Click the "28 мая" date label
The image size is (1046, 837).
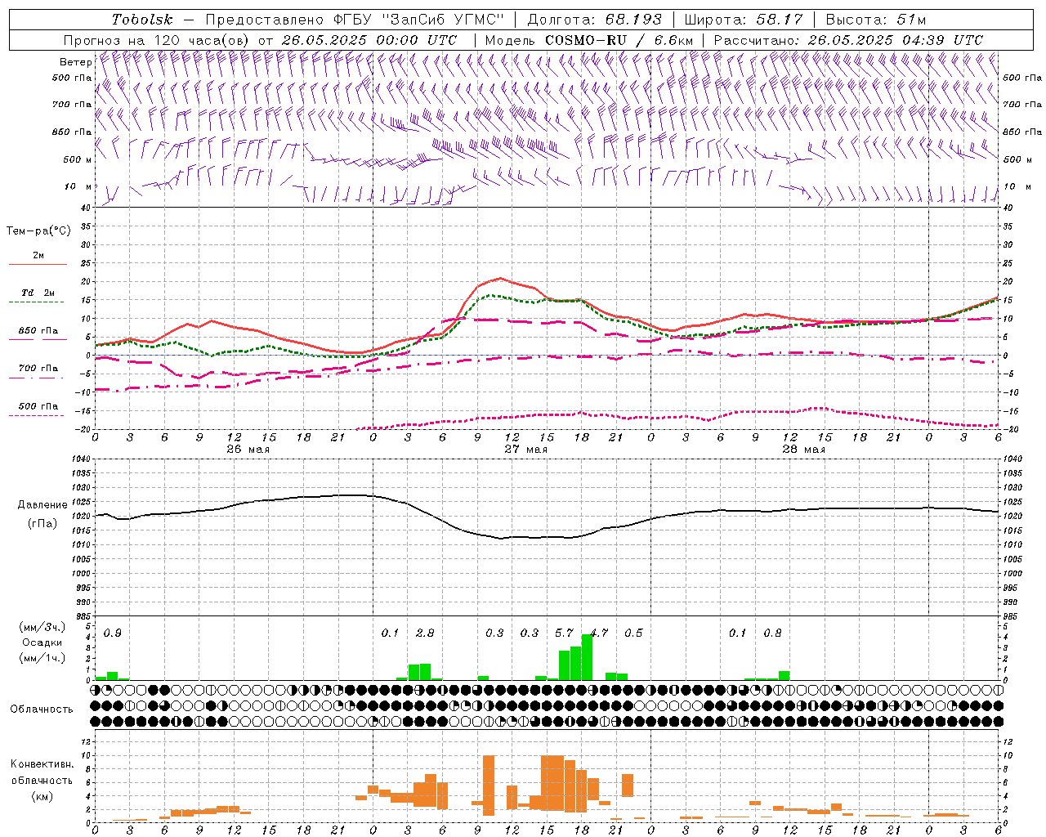coord(803,450)
